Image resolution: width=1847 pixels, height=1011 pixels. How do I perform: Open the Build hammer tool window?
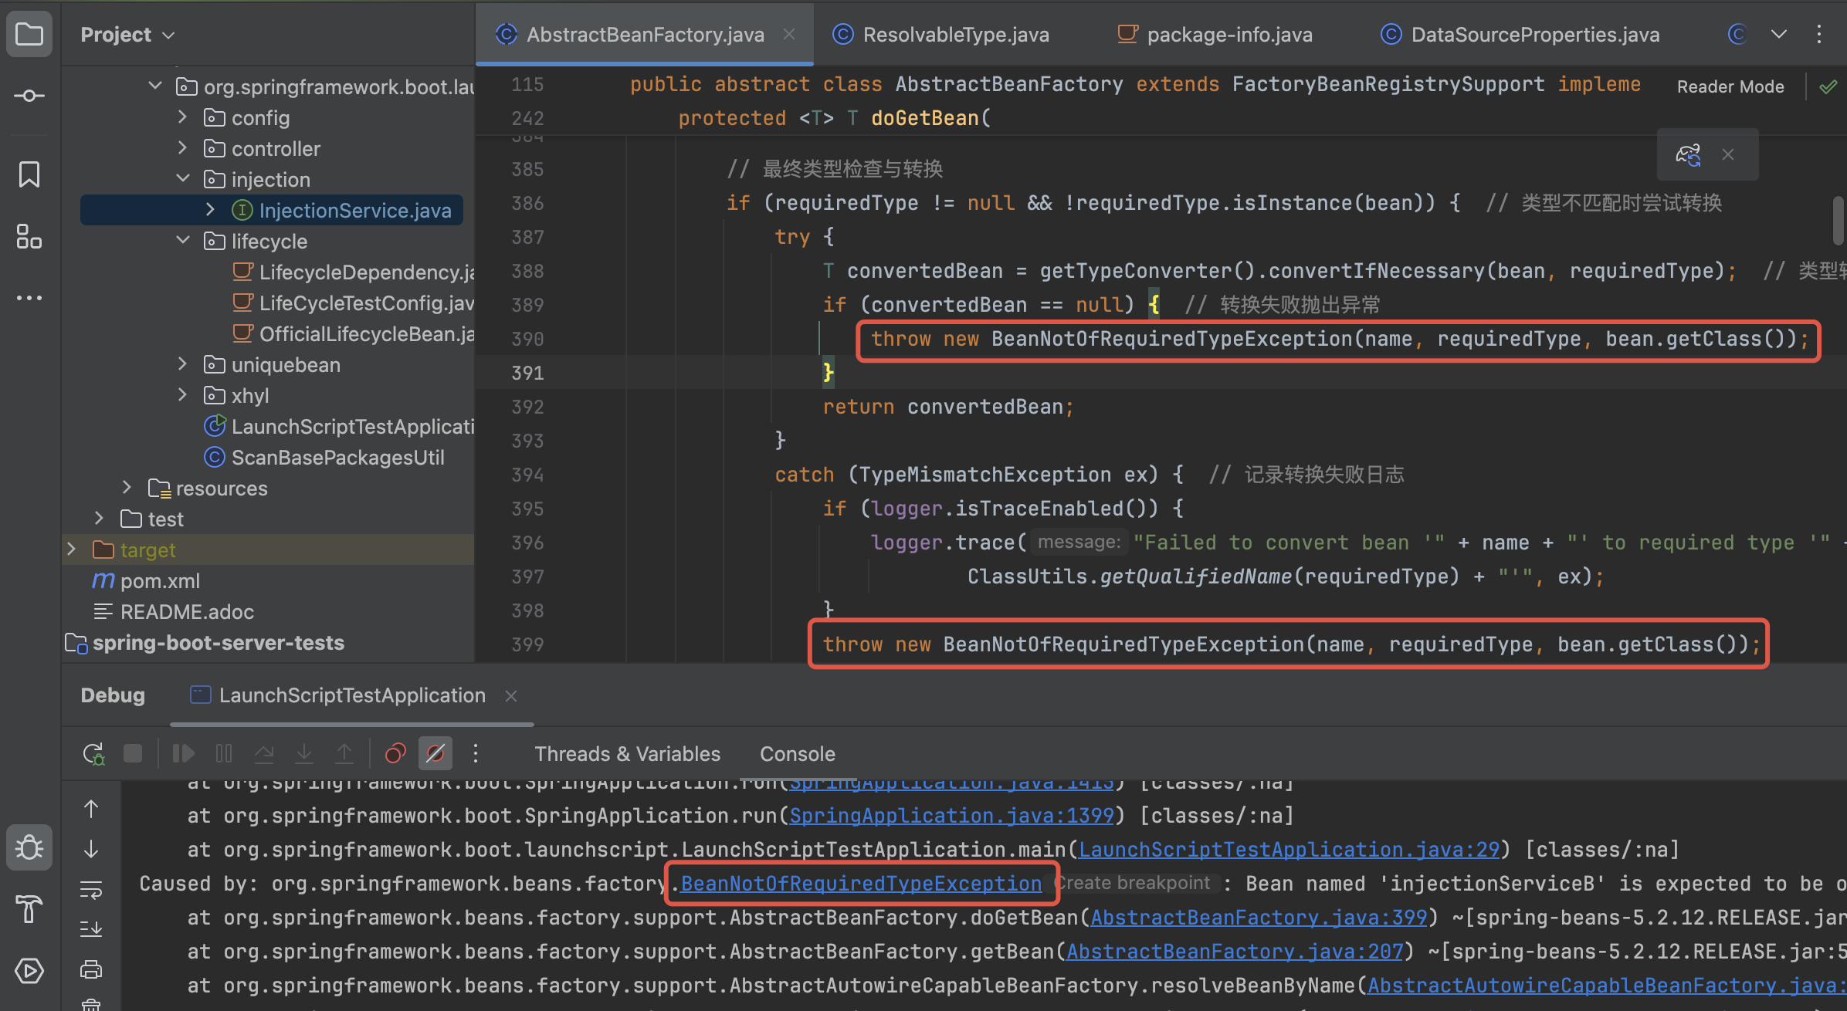[x=29, y=909]
